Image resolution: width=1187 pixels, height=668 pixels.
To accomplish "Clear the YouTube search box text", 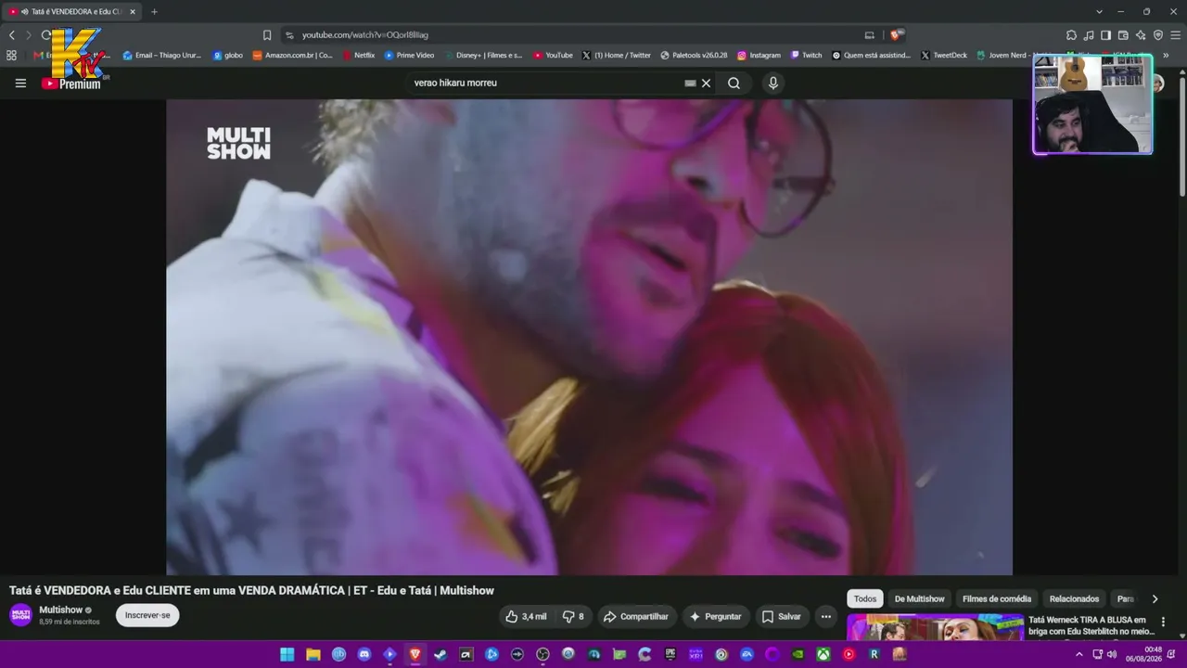I will click(x=706, y=83).
